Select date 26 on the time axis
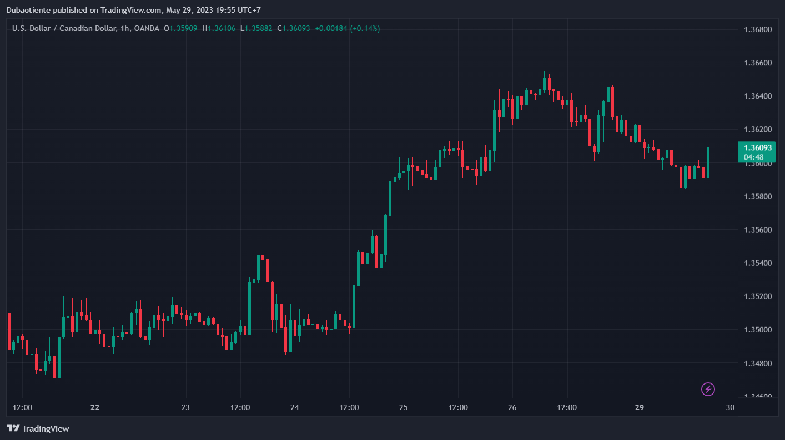Screen dimensions: 785x440 pyautogui.click(x=512, y=407)
